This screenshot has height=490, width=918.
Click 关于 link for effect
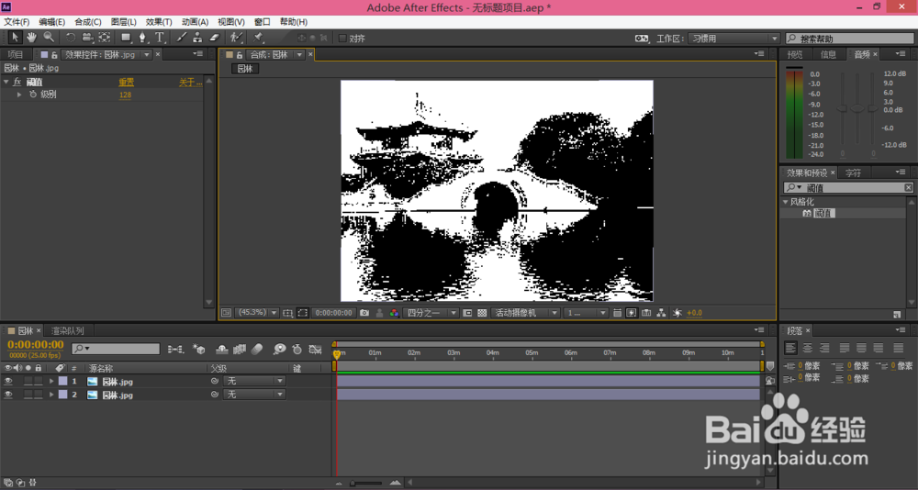[190, 83]
